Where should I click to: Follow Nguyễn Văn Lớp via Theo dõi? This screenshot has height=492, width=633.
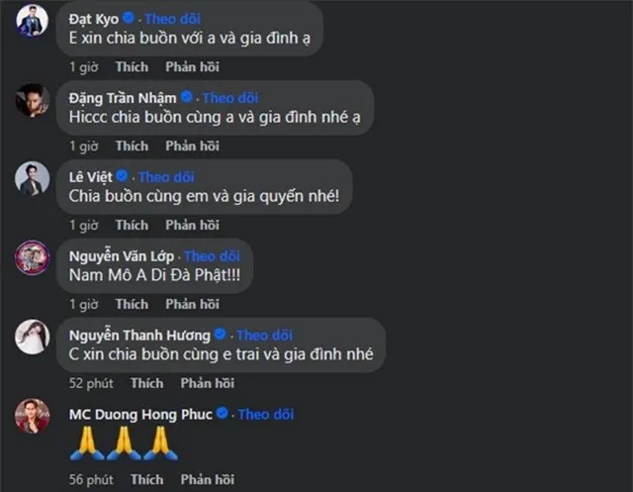[213, 256]
